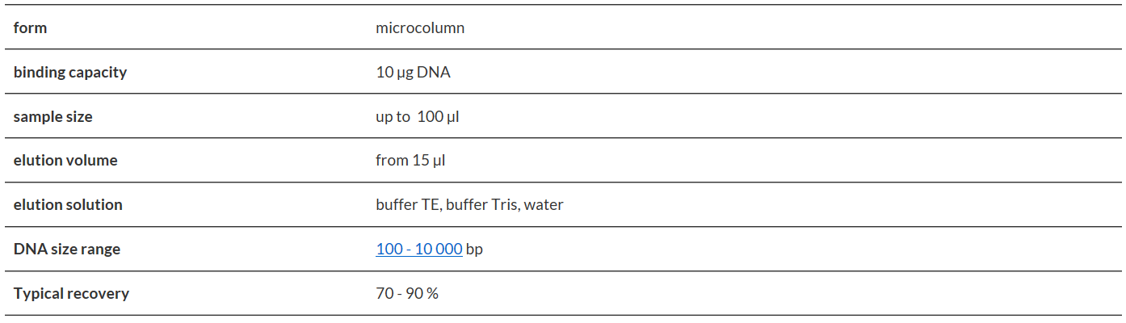Click the 100 - 10 000 link

[418, 250]
